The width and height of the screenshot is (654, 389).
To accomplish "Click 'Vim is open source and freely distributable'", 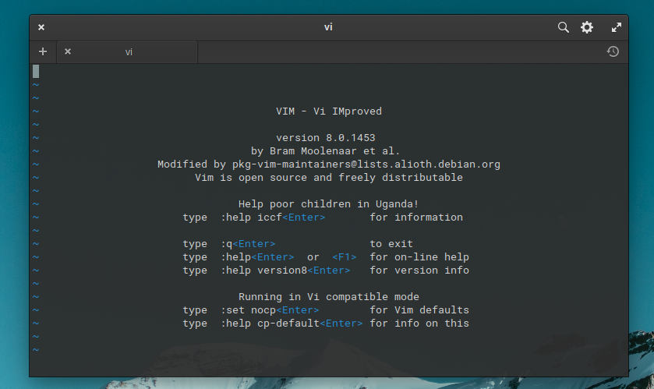I will tap(329, 178).
